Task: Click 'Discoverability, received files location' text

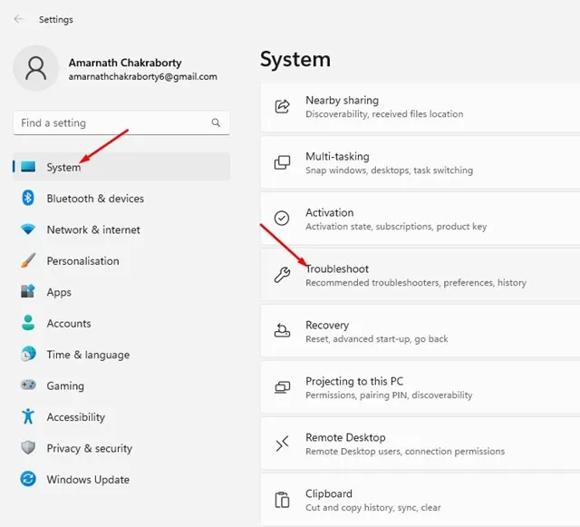Action: tap(384, 114)
